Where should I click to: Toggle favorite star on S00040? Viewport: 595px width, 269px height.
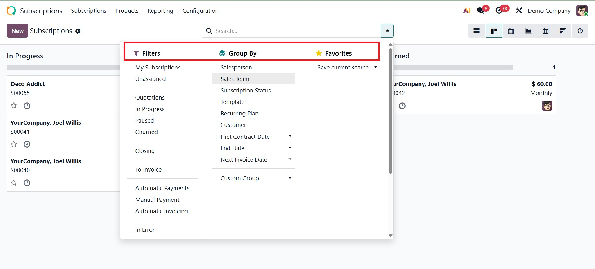(14, 182)
